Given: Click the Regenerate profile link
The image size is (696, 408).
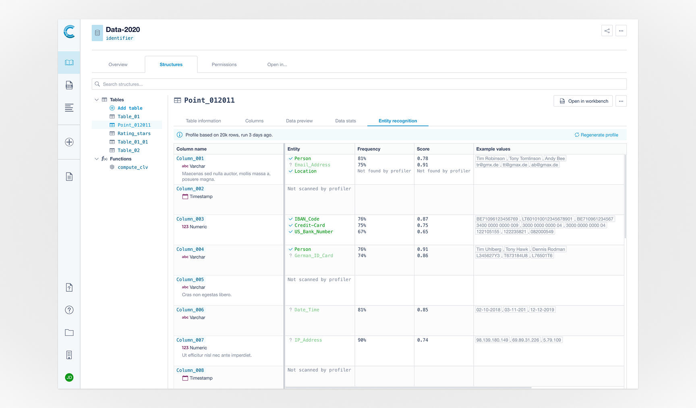Looking at the screenshot, I should (596, 135).
